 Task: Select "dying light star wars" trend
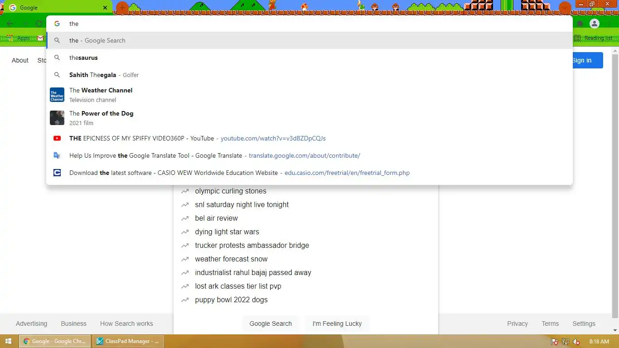pos(306,232)
